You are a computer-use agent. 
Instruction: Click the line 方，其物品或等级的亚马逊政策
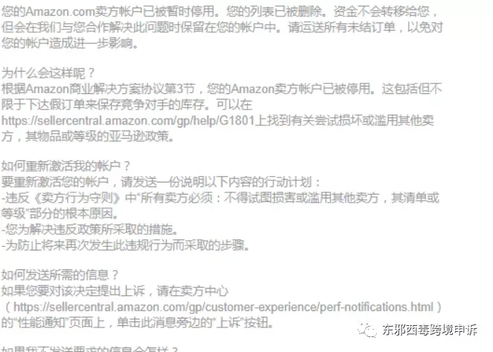coord(88,136)
